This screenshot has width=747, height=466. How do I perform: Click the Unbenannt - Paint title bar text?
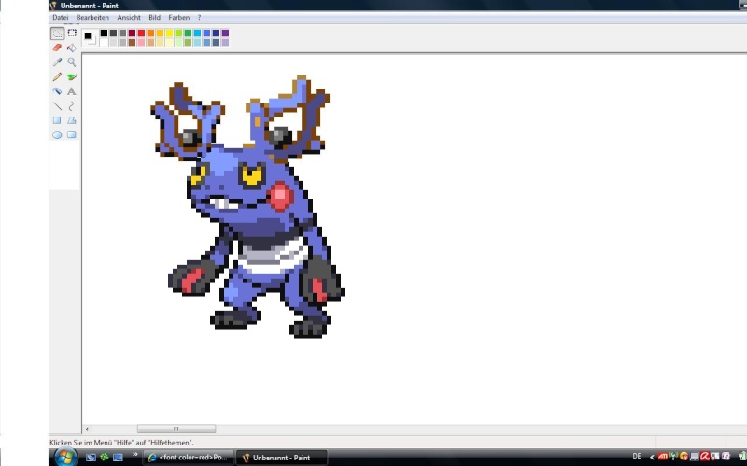pyautogui.click(x=89, y=6)
